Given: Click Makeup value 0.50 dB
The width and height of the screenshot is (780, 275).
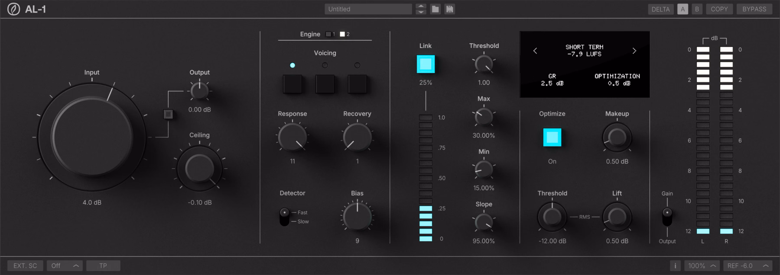Looking at the screenshot, I should (x=617, y=161).
